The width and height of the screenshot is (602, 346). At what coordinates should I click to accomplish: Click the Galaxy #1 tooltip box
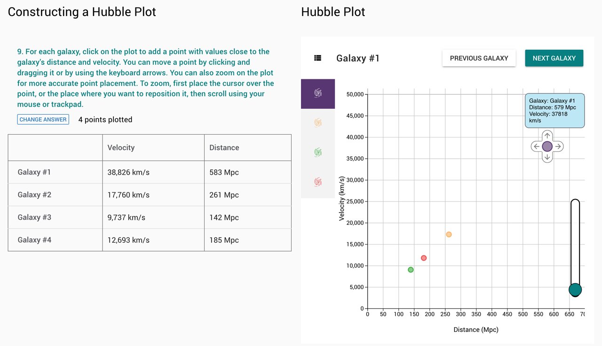(x=554, y=110)
